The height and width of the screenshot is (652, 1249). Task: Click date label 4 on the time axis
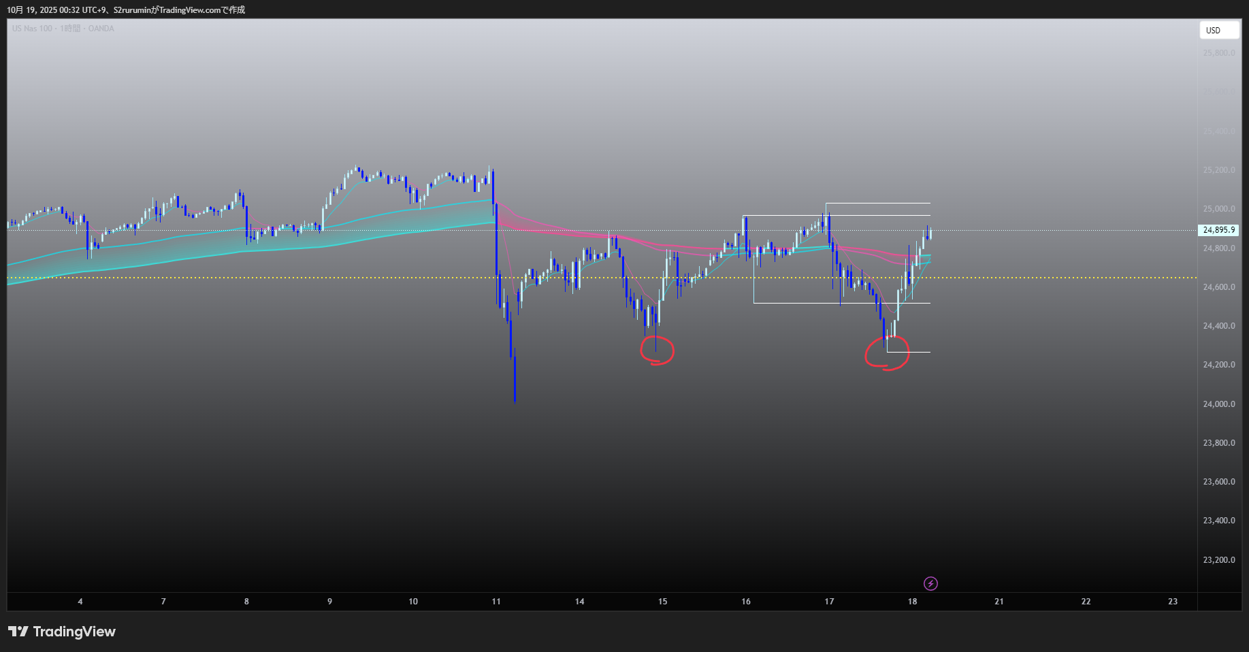(80, 602)
